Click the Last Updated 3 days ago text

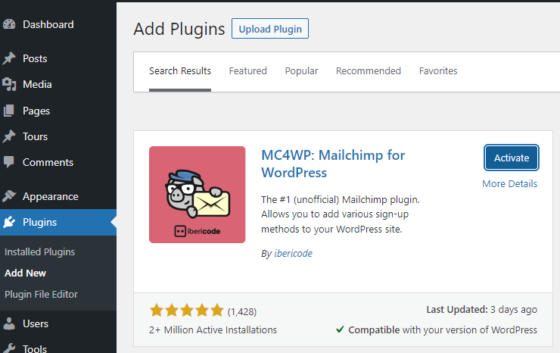tap(482, 310)
